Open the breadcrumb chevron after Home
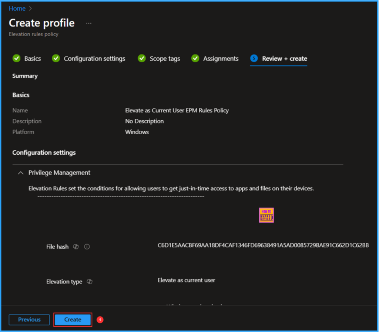 (x=30, y=8)
